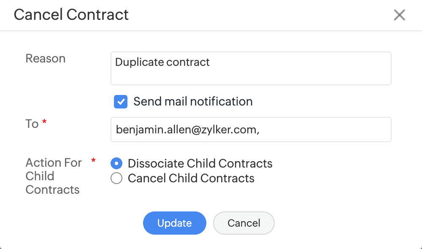Click the benjamin.allen@zylker.com recipient text
422x249 pixels.
187,130
